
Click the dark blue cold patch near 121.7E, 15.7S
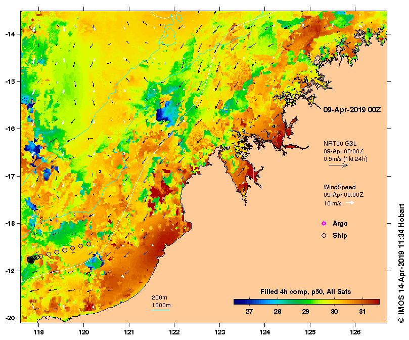click(x=162, y=115)
